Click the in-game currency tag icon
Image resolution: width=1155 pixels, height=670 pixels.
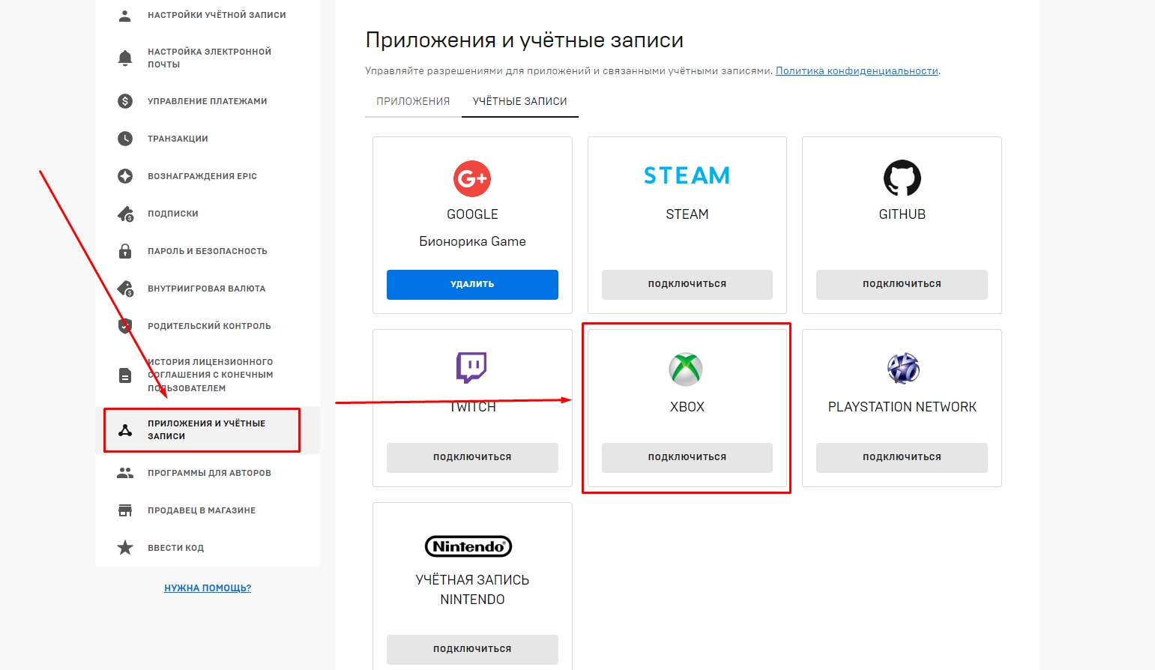click(x=125, y=289)
